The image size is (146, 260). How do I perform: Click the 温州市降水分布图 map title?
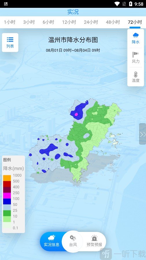point(73,40)
